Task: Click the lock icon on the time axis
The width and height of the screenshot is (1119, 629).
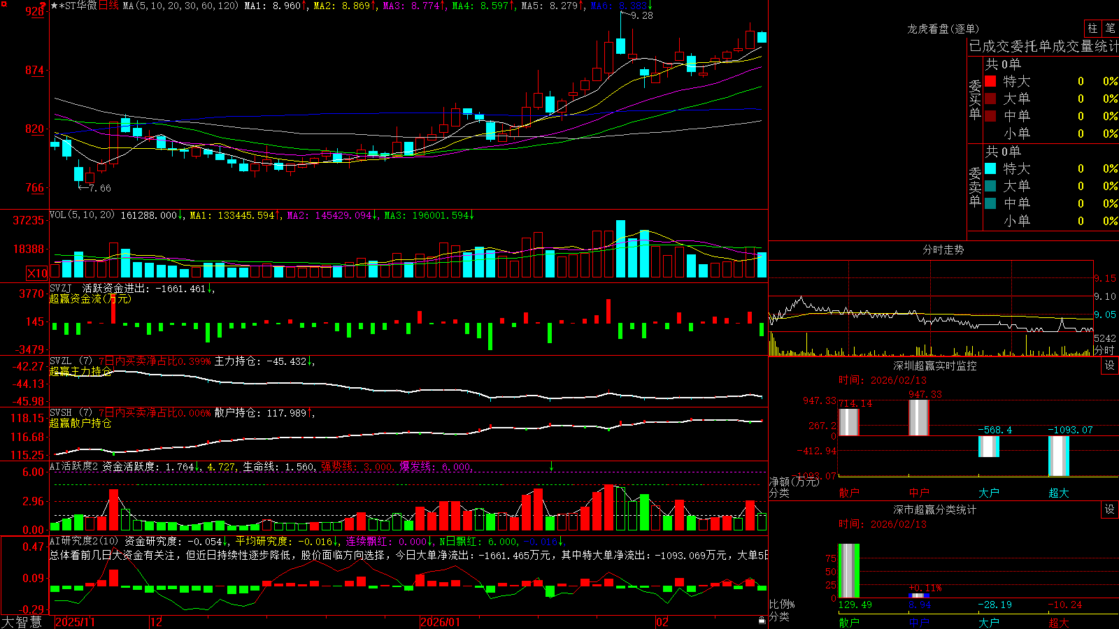Action: tap(762, 621)
